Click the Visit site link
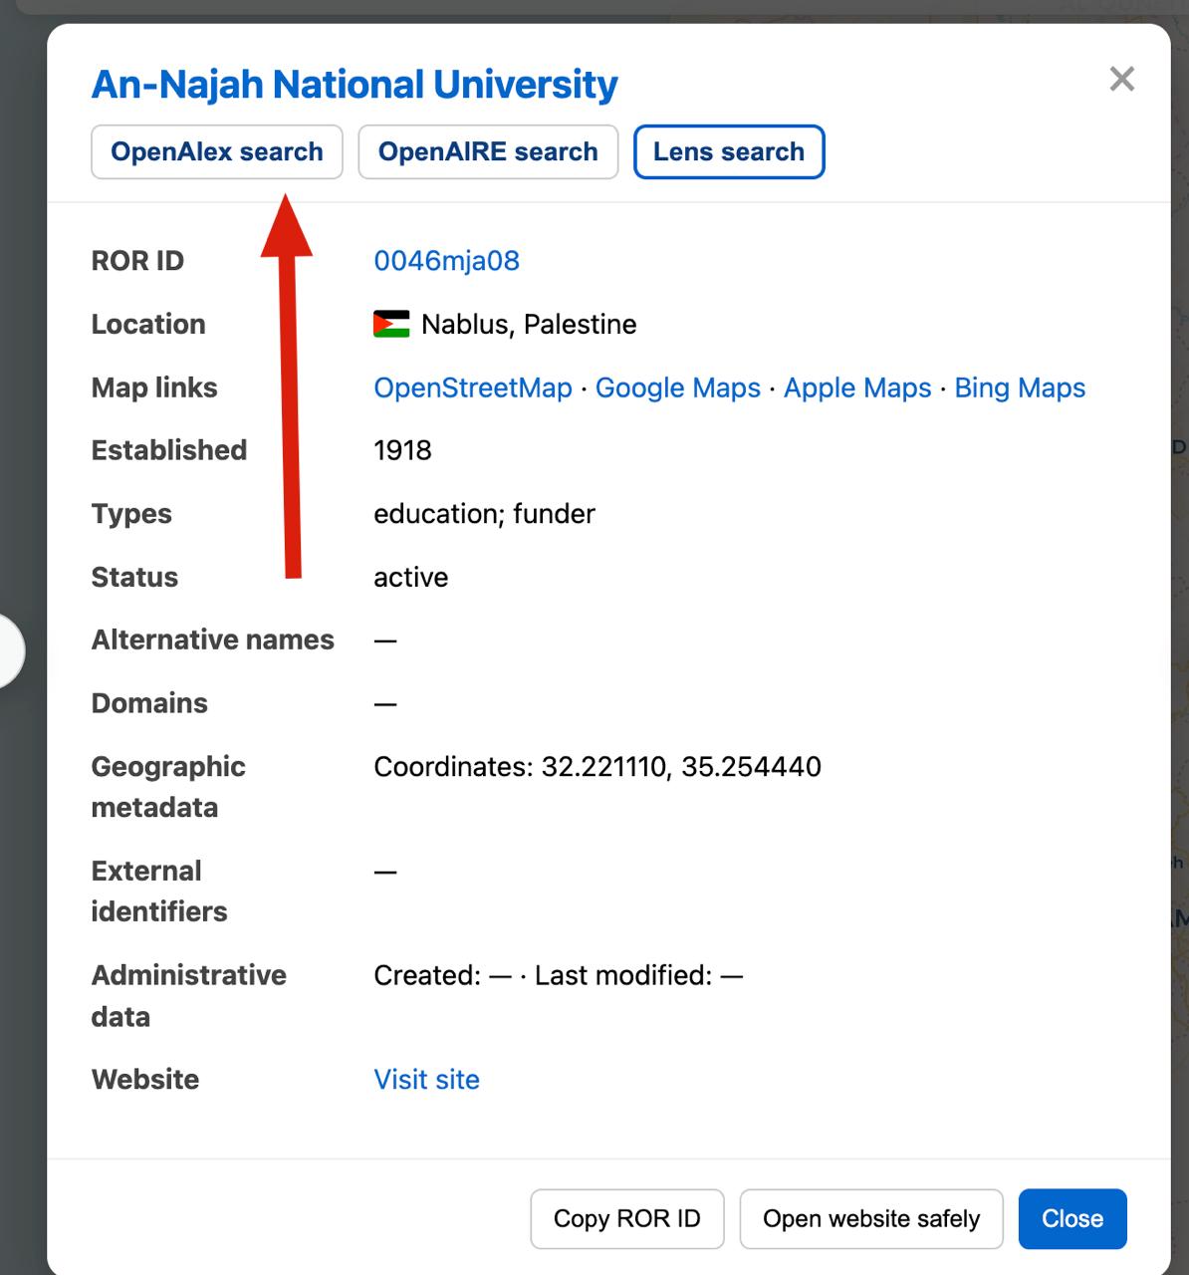Viewport: 1189px width, 1275px height. pyautogui.click(x=426, y=1080)
